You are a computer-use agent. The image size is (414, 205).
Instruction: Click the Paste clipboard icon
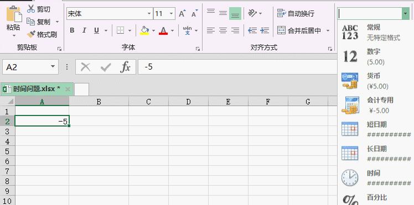tap(14, 13)
